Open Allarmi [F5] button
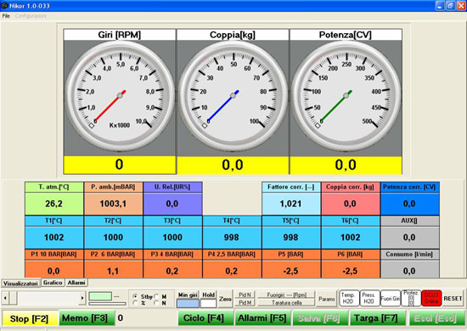 click(262, 318)
